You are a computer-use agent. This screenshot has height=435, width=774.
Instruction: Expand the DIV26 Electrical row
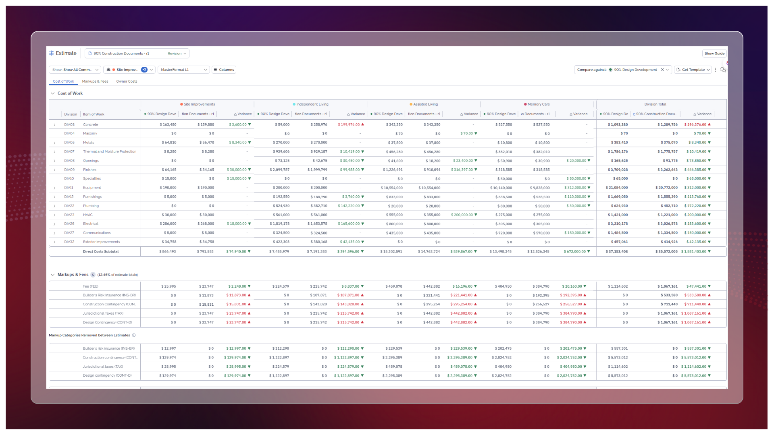[54, 224]
